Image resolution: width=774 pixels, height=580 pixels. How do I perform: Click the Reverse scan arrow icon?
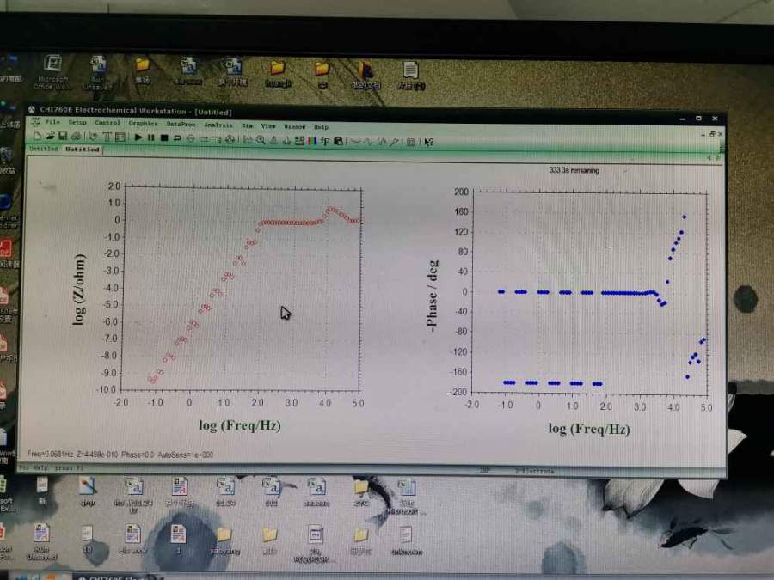tap(177, 138)
